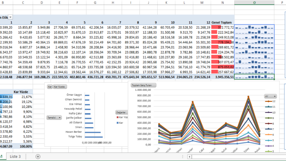Select total cell 513.966,54
Viewport: 286px width, 161px height.
coord(166,77)
